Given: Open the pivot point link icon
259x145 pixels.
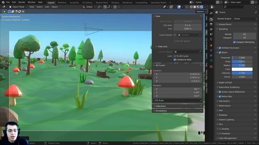Looking at the screenshot, I should pyautogui.click(x=99, y=7).
